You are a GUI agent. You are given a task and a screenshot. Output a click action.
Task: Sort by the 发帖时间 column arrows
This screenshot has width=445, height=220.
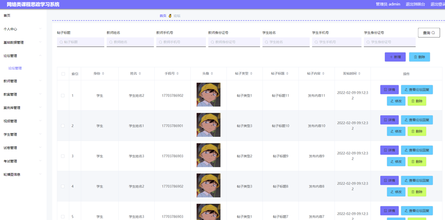pyautogui.click(x=359, y=74)
